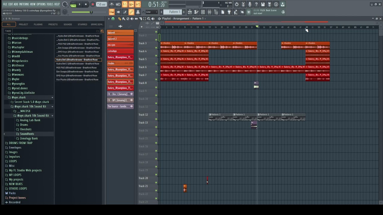Screen dimensions: 383x215
Task: Collapse the @aye.shark folder
Action: pyautogui.click(x=18, y=97)
